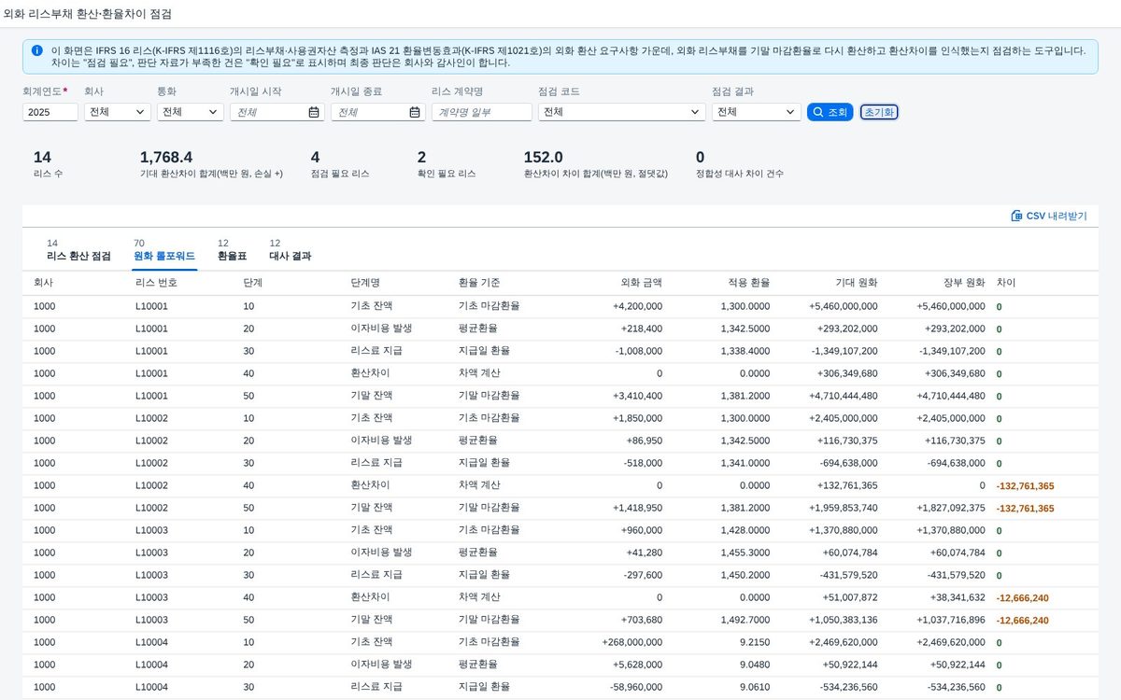Open the 개시일 시작 calendar picker icon
The image size is (1121, 700).
[314, 112]
